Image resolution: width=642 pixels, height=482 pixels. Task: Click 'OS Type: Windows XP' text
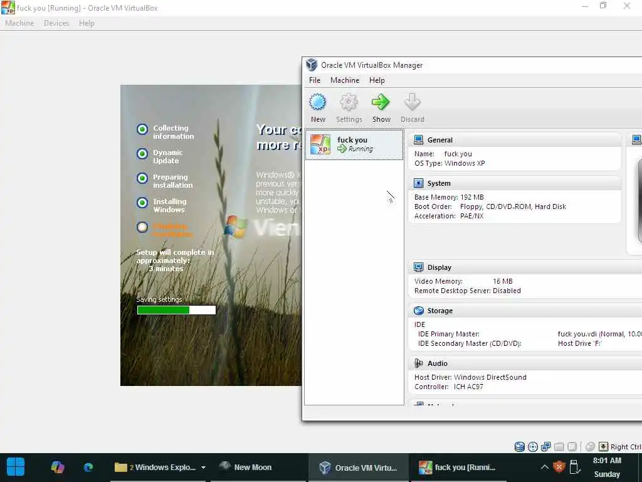click(449, 163)
